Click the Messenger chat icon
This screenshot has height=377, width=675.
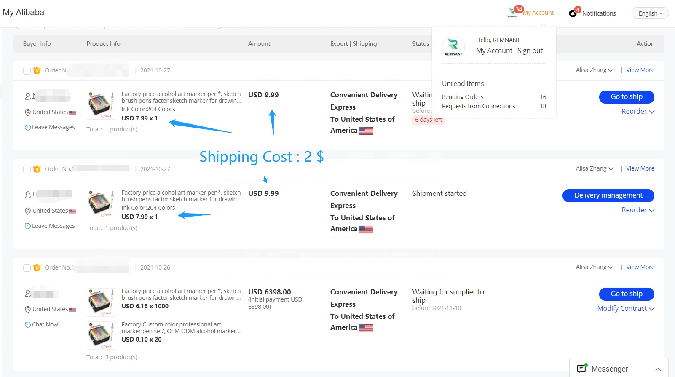tap(582, 369)
